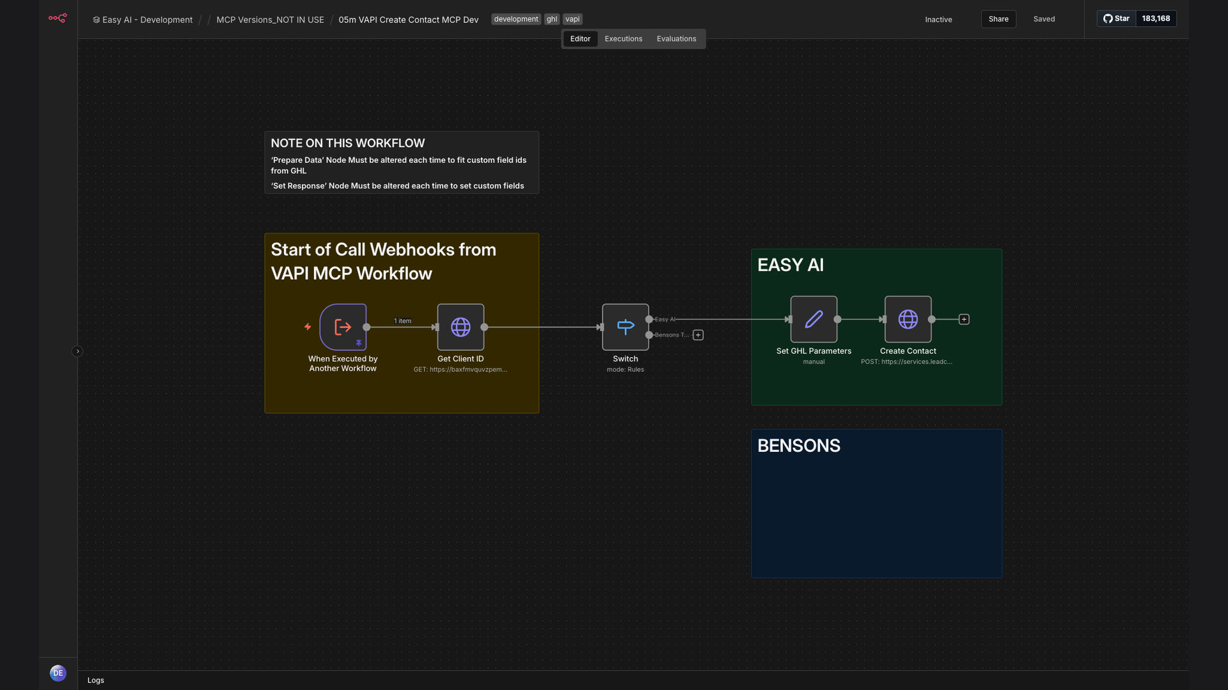This screenshot has width=1228, height=690.
Task: Open the When Executed by Another Workflow node
Action: point(343,327)
